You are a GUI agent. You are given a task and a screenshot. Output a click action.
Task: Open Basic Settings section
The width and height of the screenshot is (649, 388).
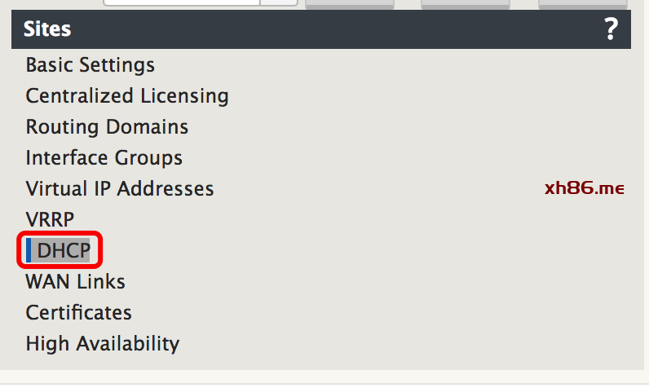(x=91, y=65)
